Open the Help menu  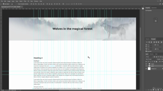(x=41, y=1)
